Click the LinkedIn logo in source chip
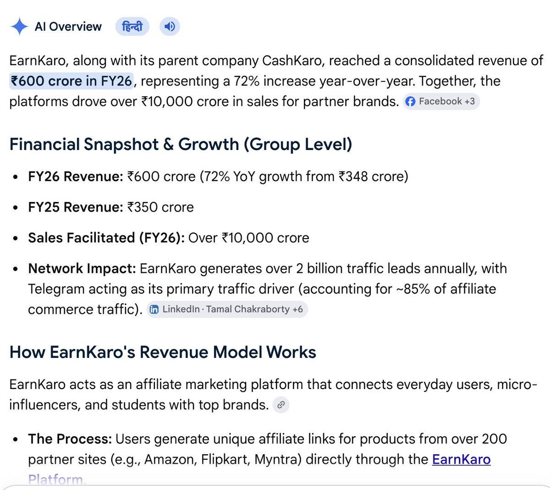 coord(154,309)
